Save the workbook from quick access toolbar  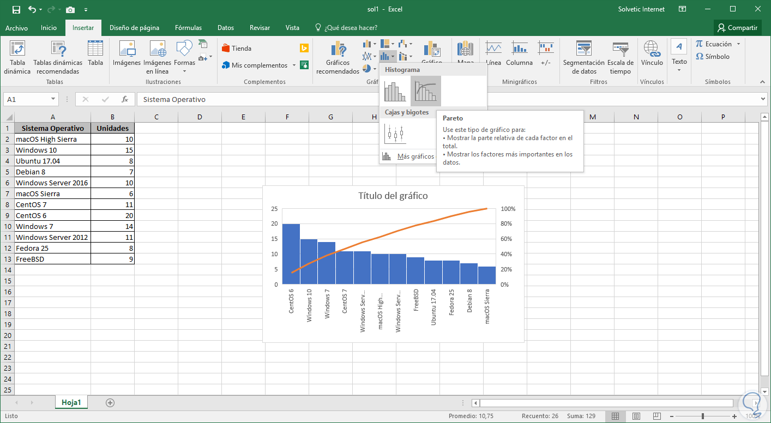point(16,9)
